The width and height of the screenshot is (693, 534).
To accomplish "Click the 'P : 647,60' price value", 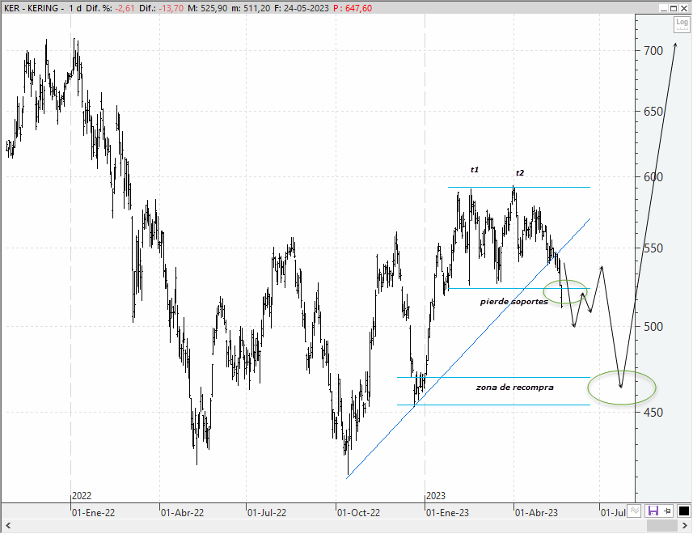I will (x=353, y=8).
